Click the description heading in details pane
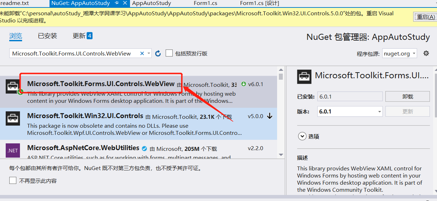437x201 pixels. (x=302, y=158)
